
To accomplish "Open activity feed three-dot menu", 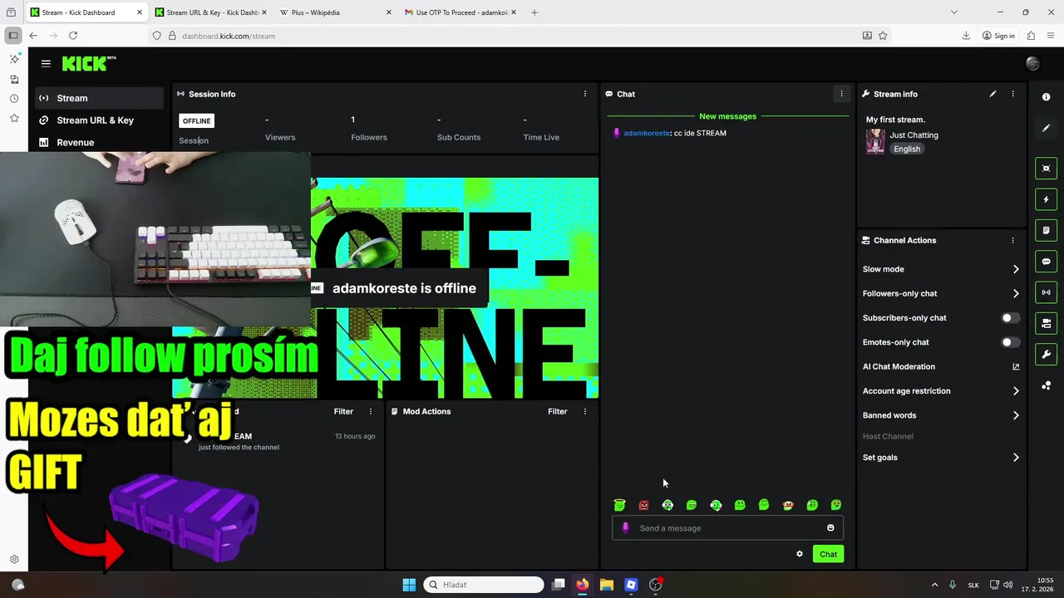I will (371, 411).
